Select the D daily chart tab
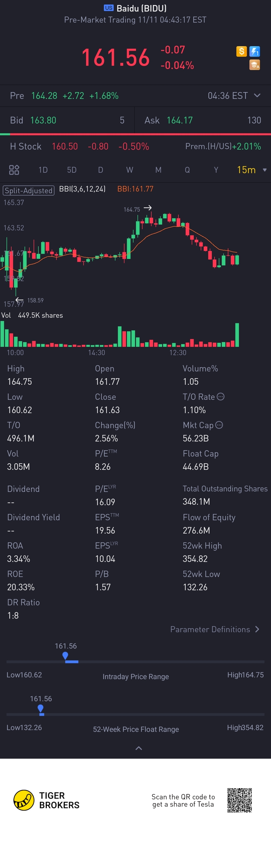Screen dimensions: 271x842 [100, 170]
